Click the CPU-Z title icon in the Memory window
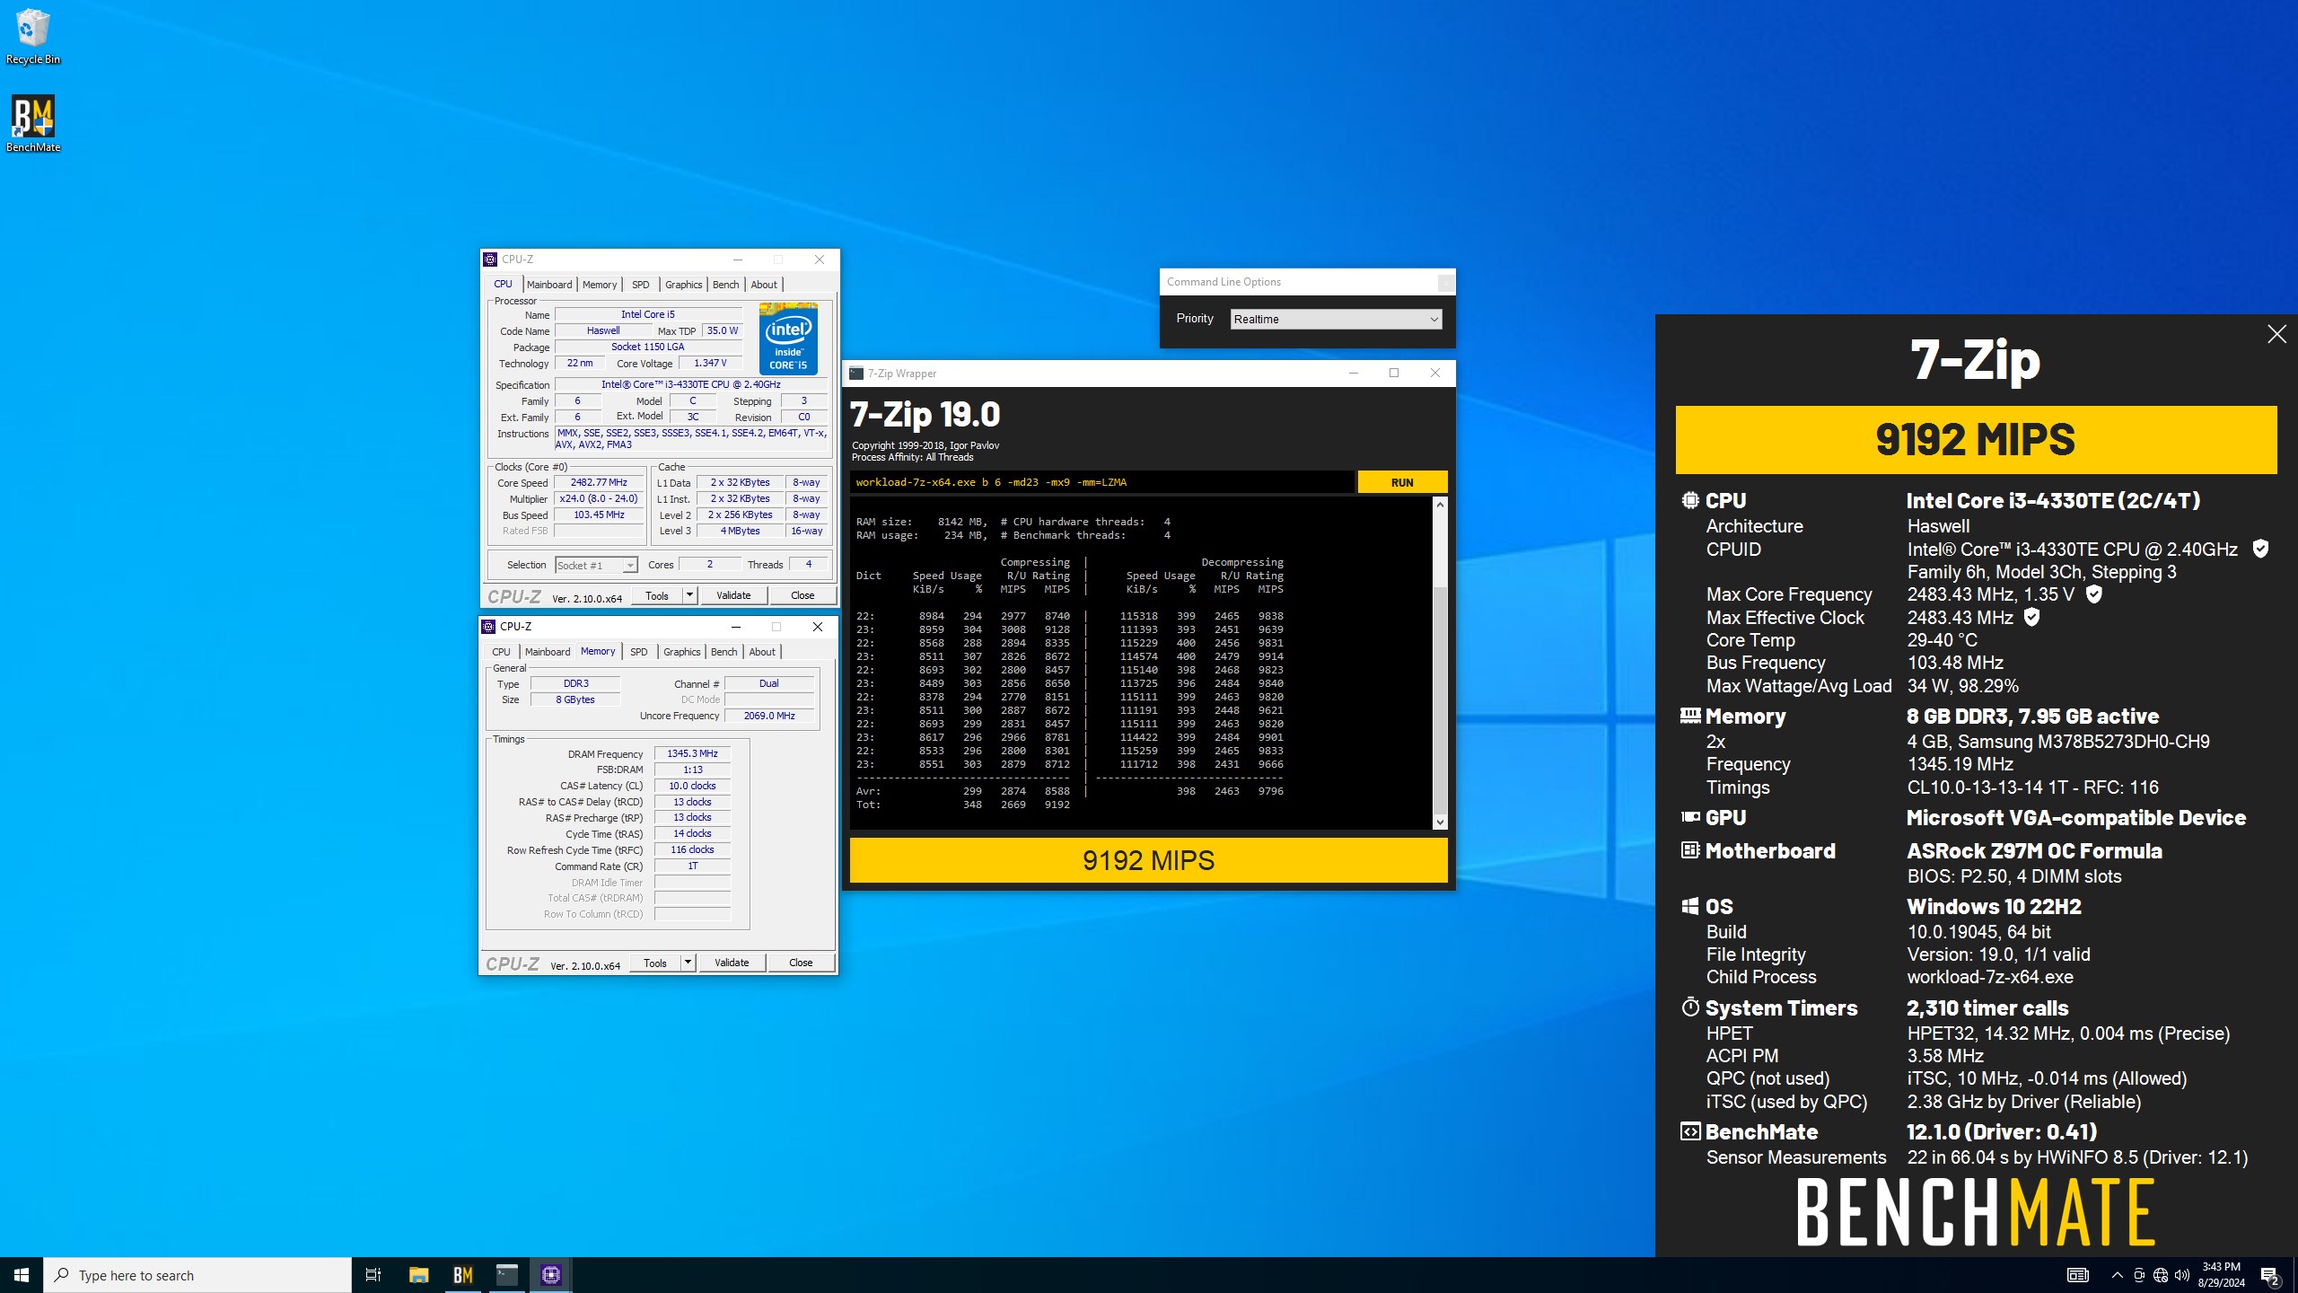2298x1293 pixels. point(488,627)
